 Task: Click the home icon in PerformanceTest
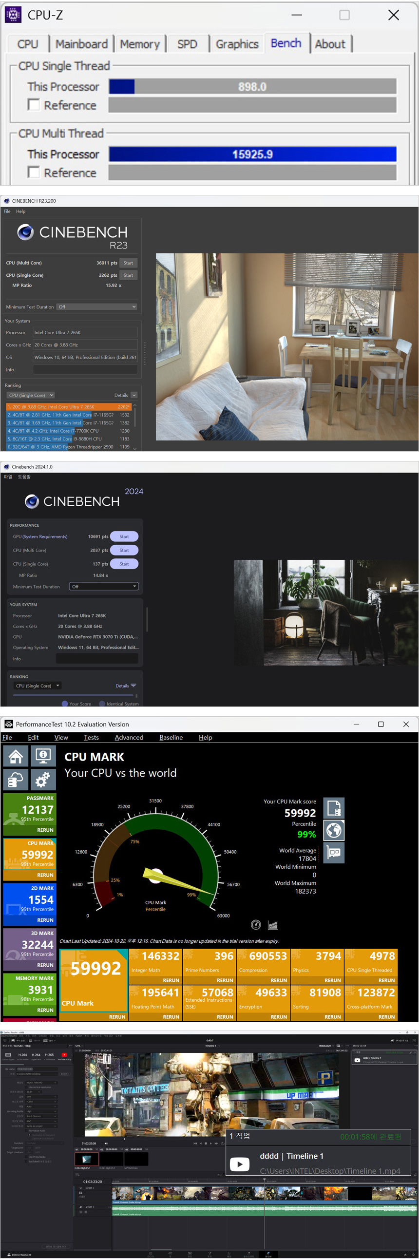coord(16,756)
